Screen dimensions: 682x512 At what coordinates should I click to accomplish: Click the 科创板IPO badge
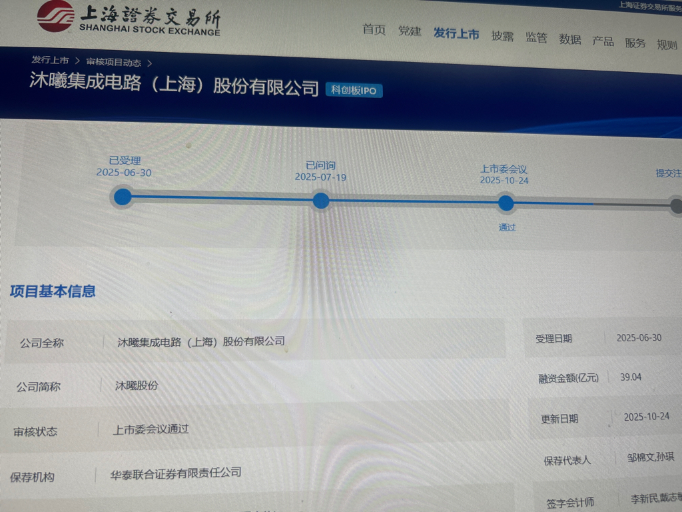[x=354, y=90]
